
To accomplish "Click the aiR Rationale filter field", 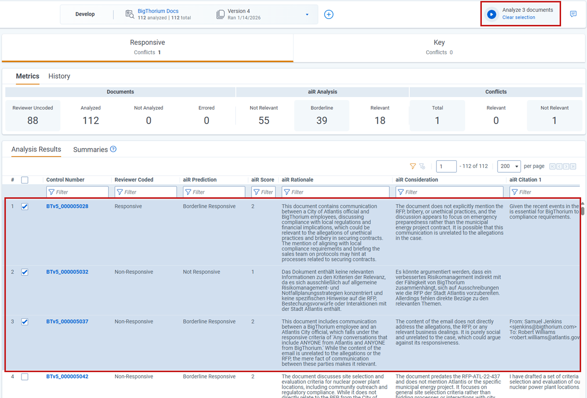I will (x=336, y=192).
